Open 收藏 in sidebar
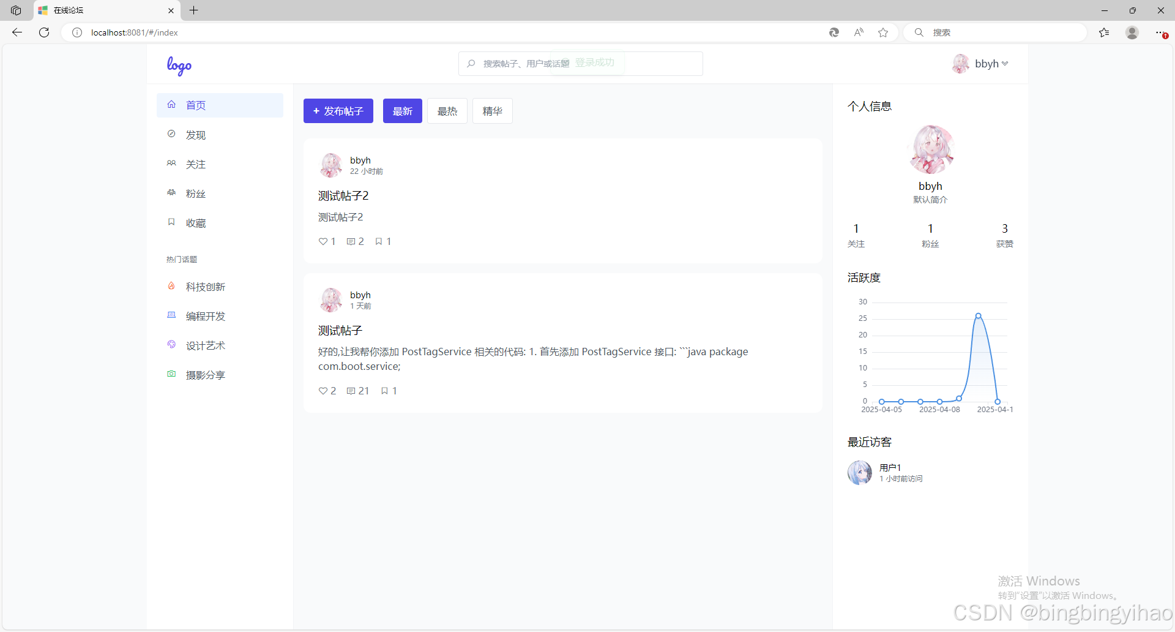The image size is (1175, 632). [x=220, y=223]
